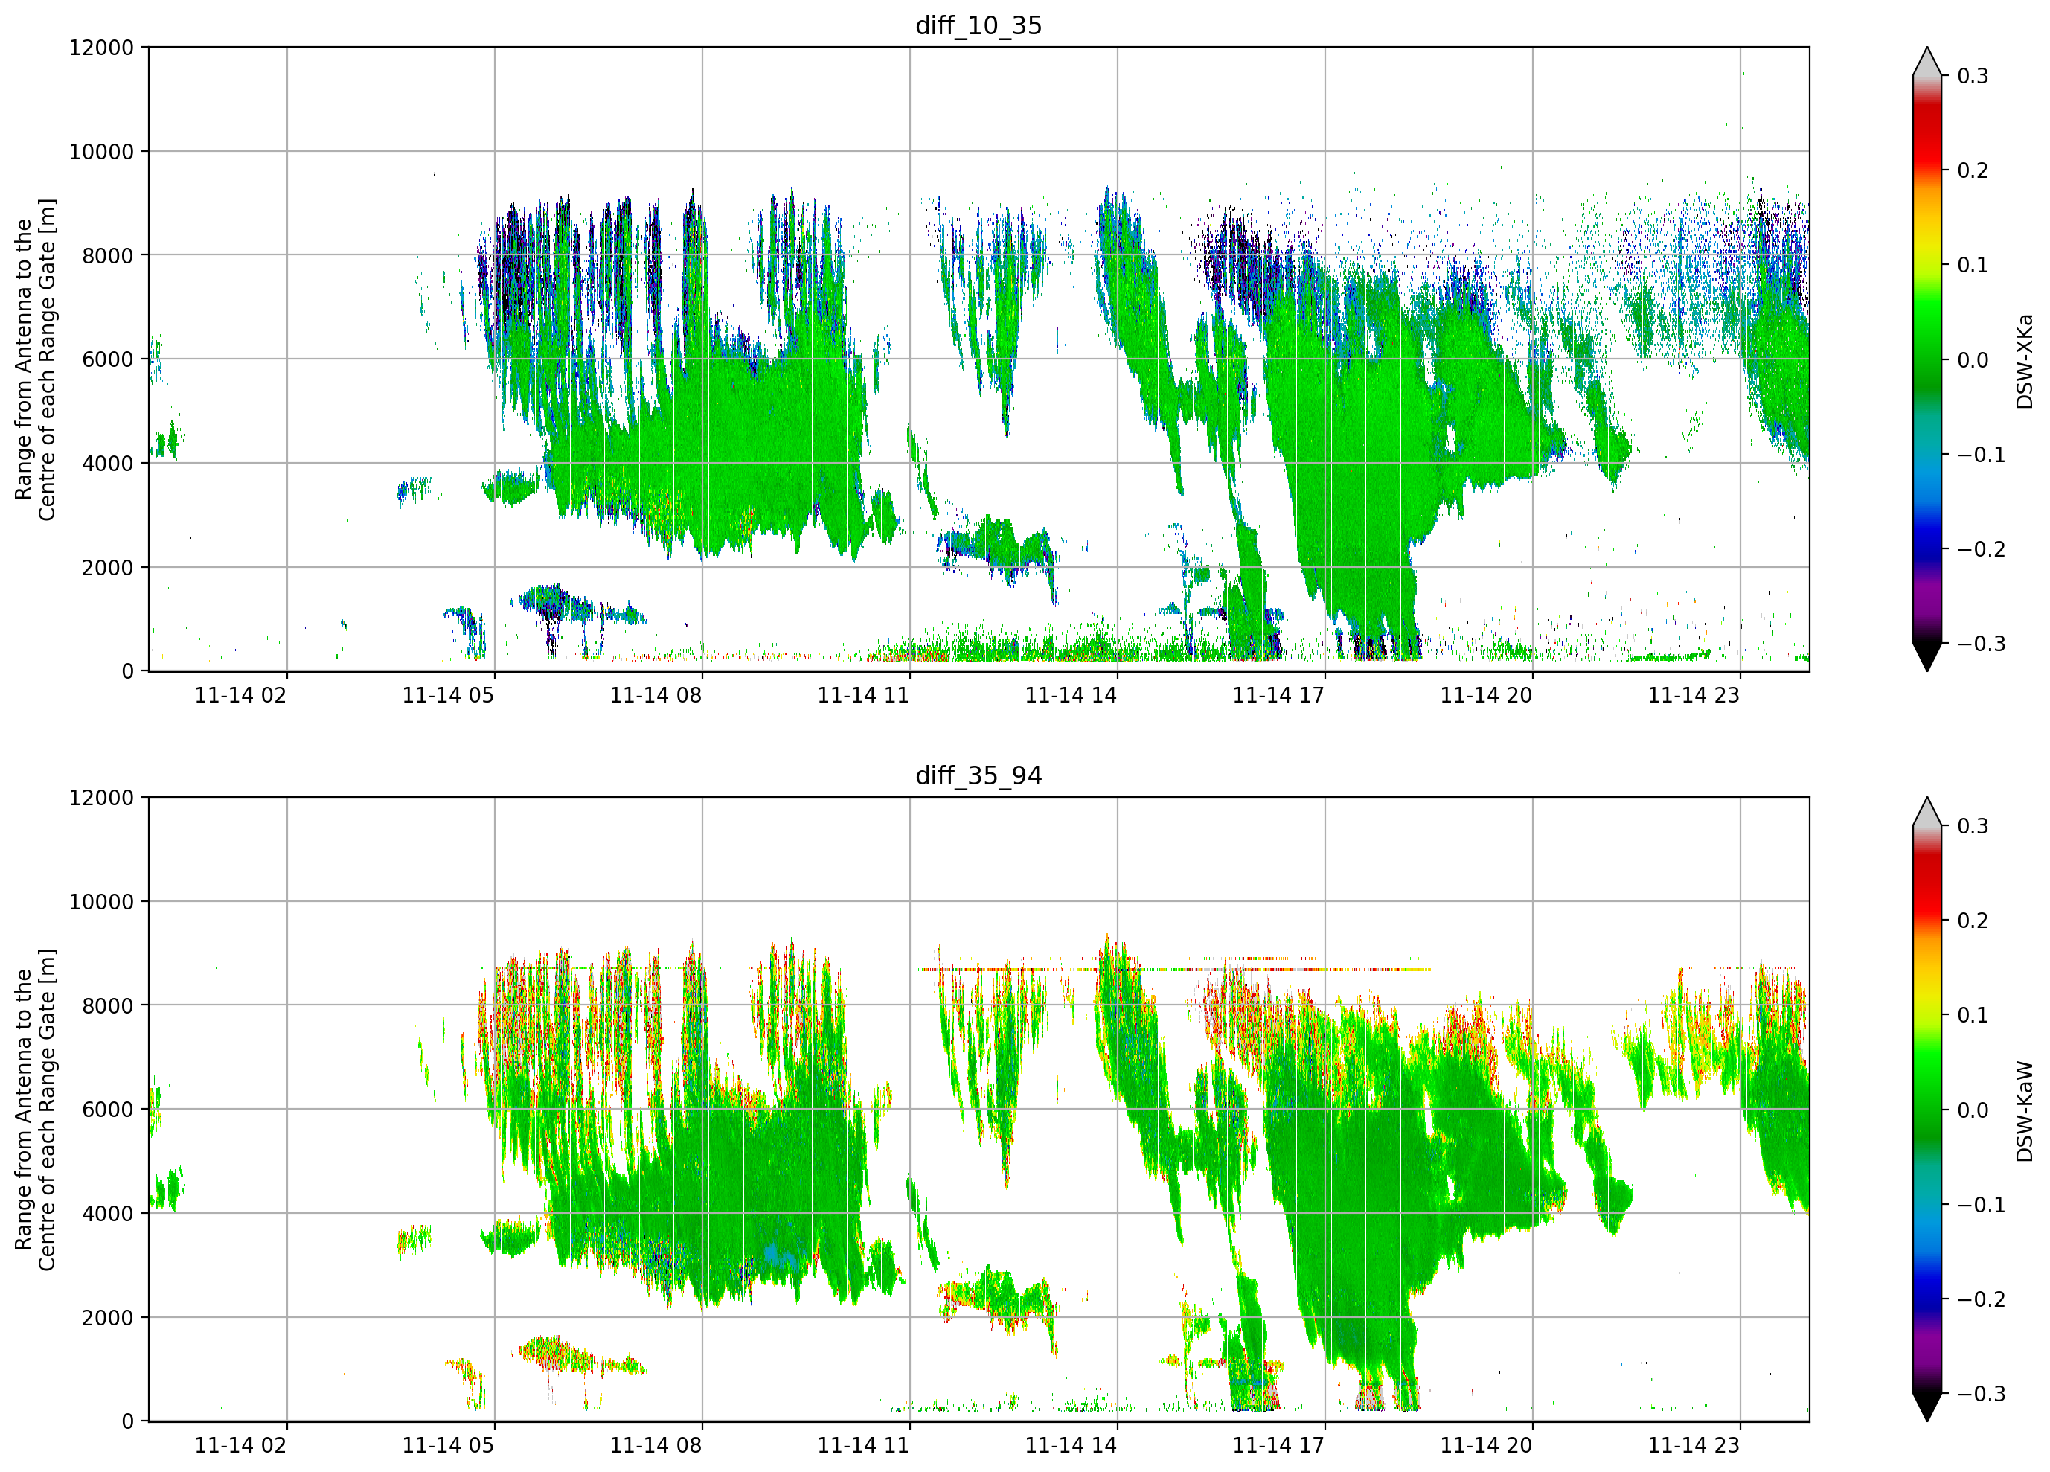Click the gray upper extend arrow of the DSW-KaW colorbar
The width and height of the screenshot is (2050, 1472).
1927,813
